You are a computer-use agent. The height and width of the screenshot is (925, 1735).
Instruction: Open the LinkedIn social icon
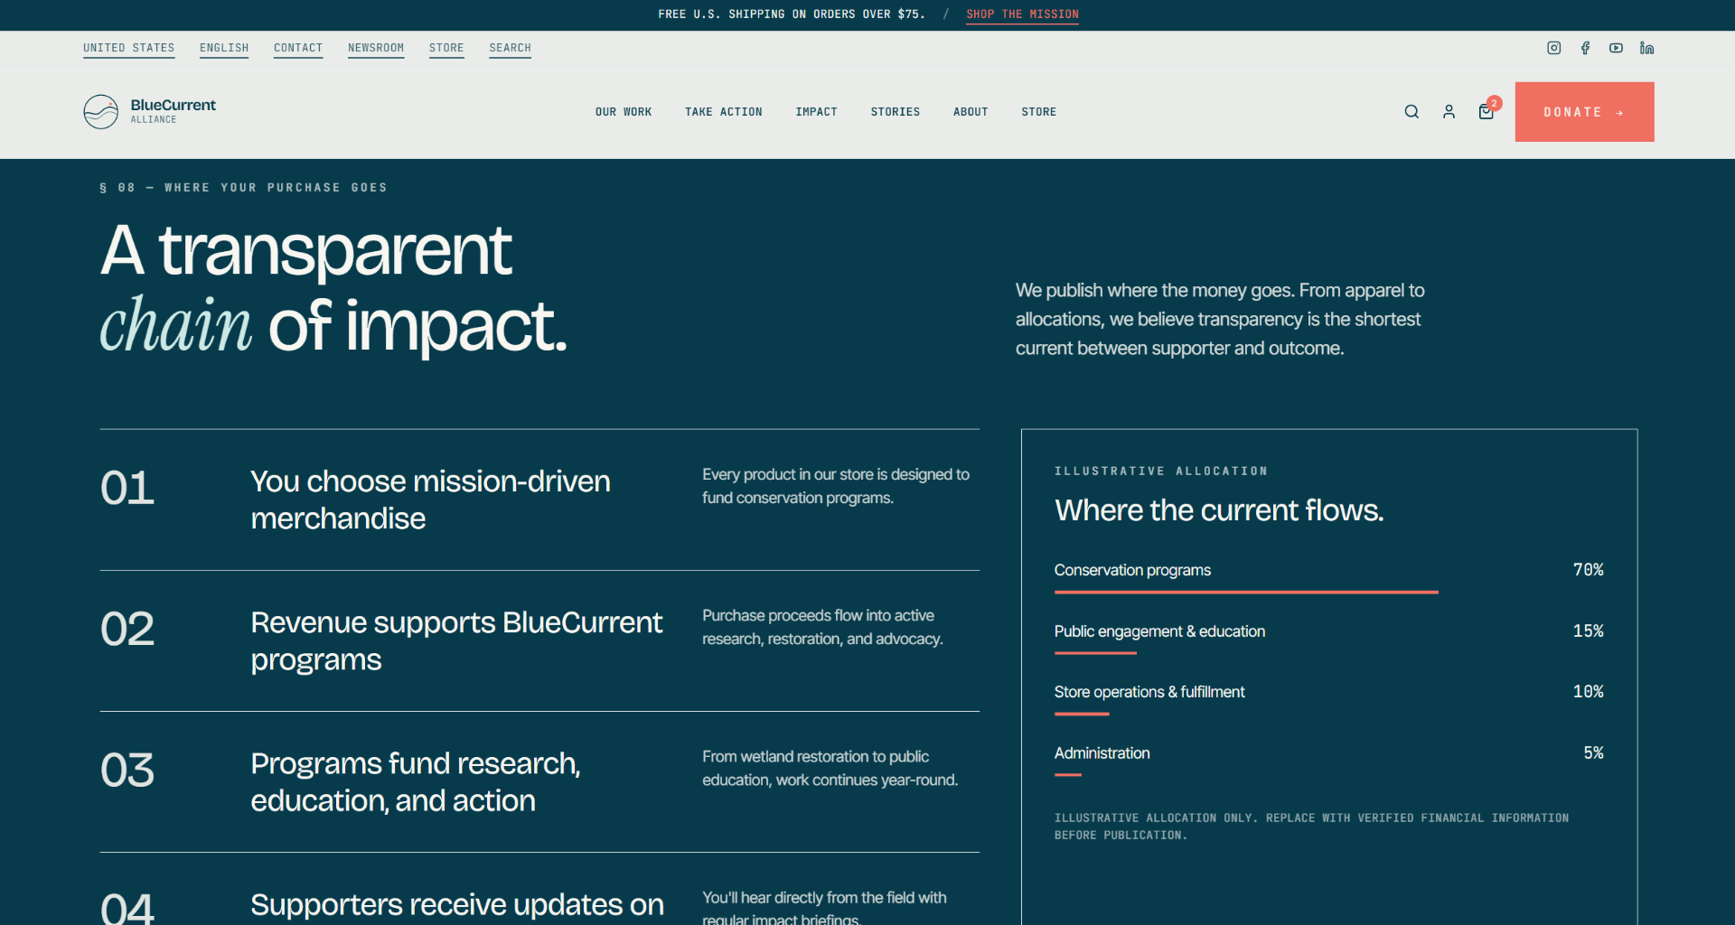[x=1646, y=48]
